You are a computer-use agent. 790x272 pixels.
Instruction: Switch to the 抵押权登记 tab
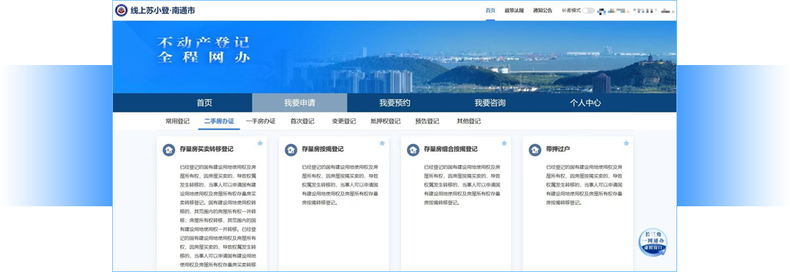click(386, 121)
